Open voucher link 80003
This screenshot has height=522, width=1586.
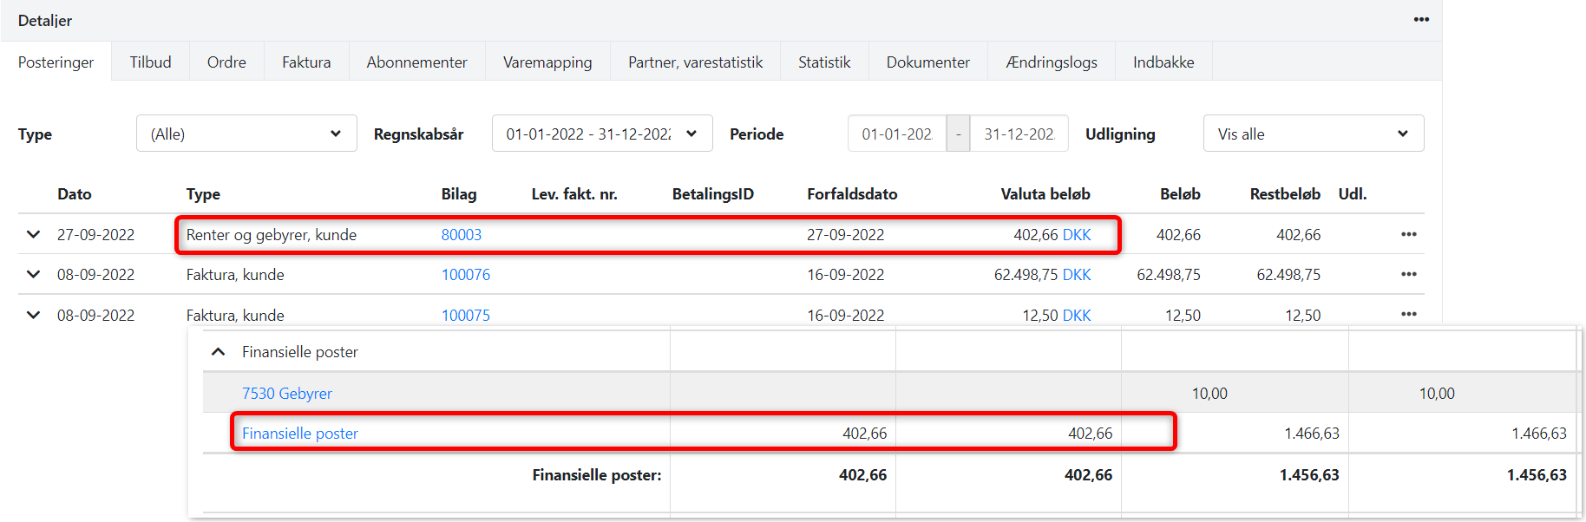click(462, 235)
